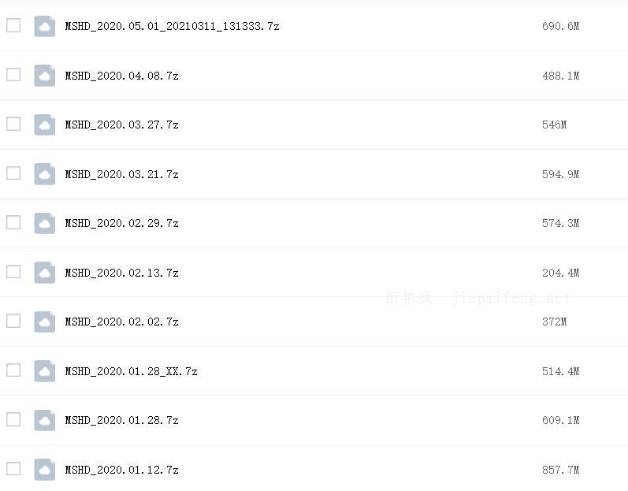
Task: Tick the checkbox for MSHD_2020.04.08.7z
Action: click(x=13, y=75)
